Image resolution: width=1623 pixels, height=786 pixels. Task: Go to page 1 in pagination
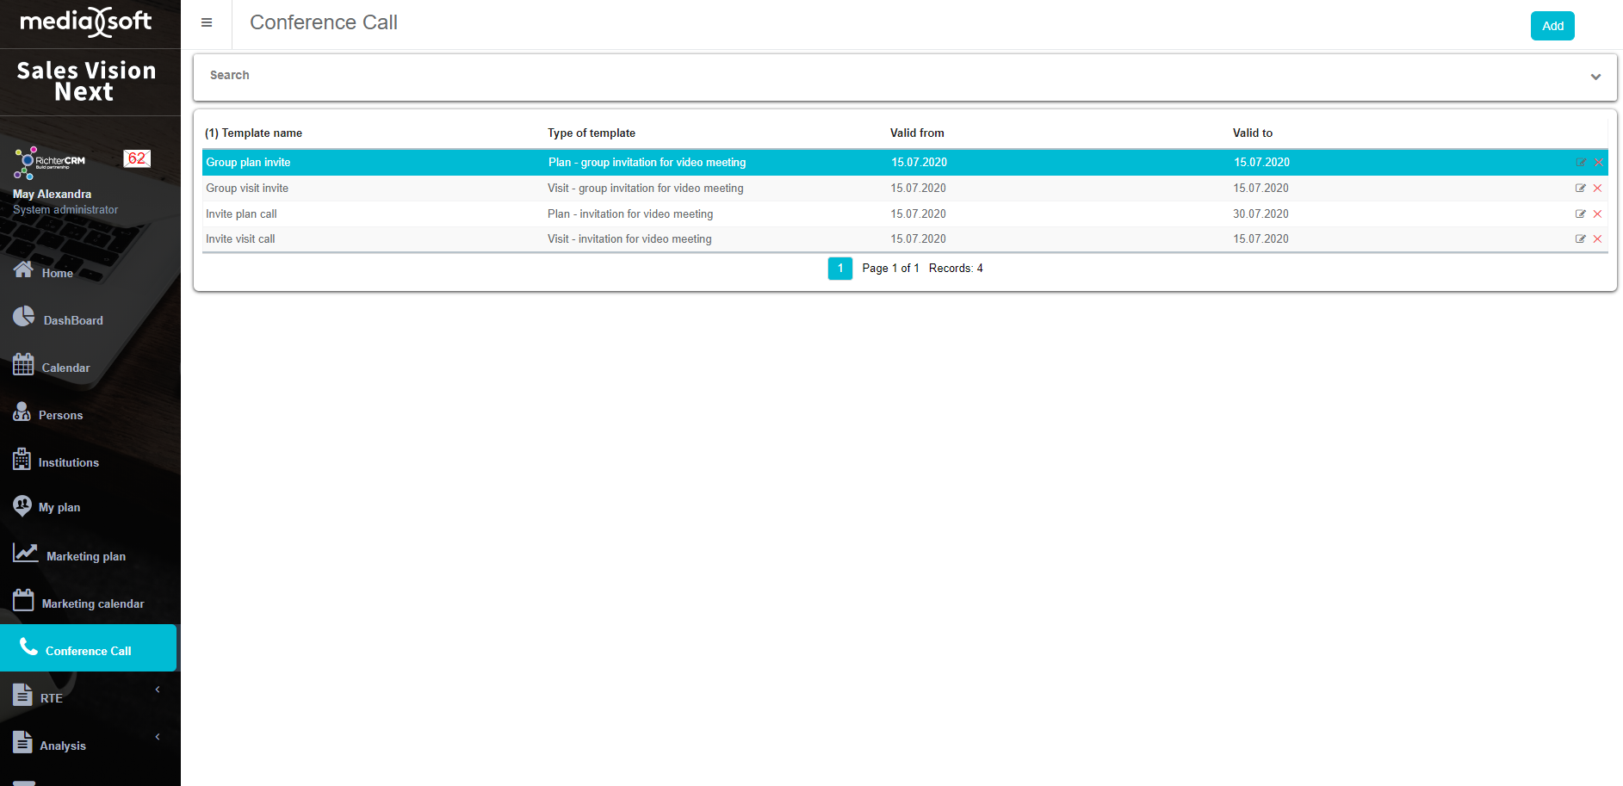coord(839,269)
